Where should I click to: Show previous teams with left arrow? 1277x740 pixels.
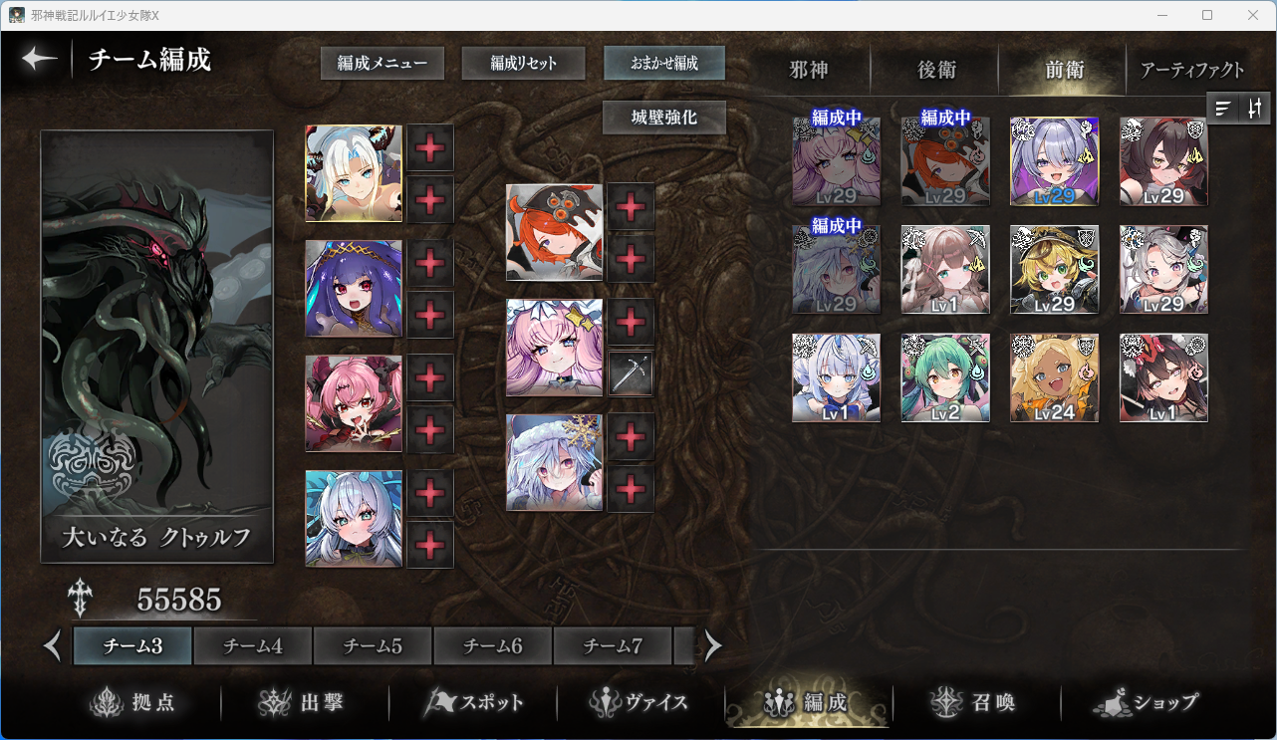[54, 646]
